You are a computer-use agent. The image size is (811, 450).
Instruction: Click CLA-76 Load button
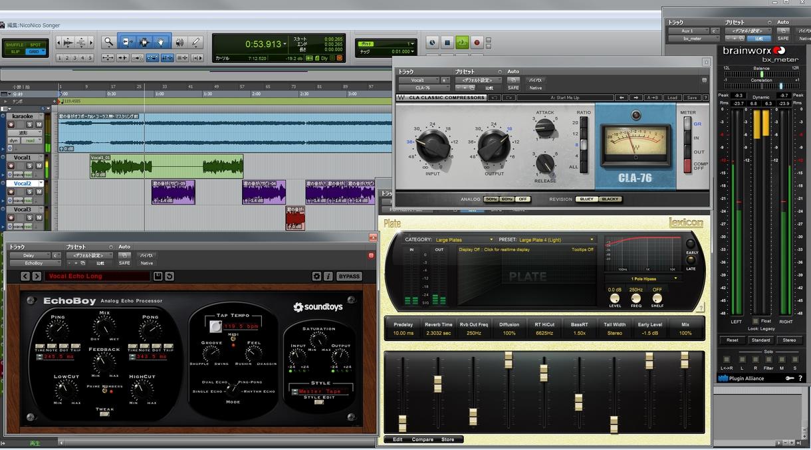point(672,98)
